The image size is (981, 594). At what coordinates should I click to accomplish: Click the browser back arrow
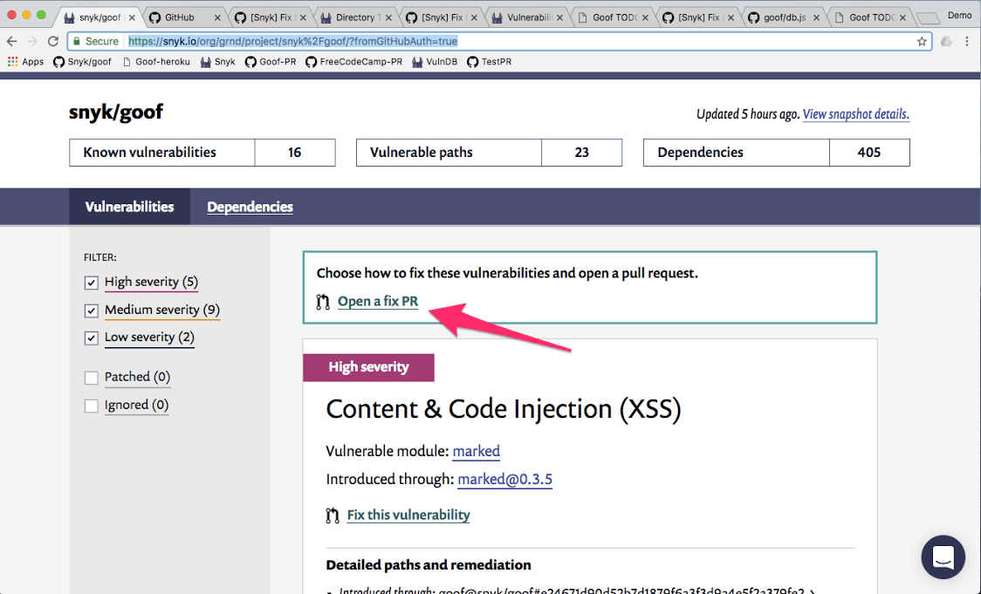12,41
